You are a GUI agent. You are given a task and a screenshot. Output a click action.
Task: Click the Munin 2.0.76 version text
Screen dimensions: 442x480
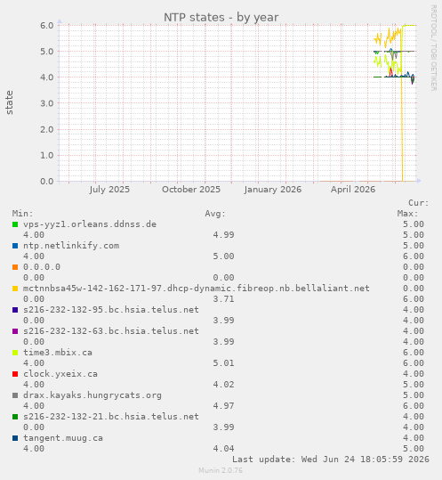click(x=221, y=470)
